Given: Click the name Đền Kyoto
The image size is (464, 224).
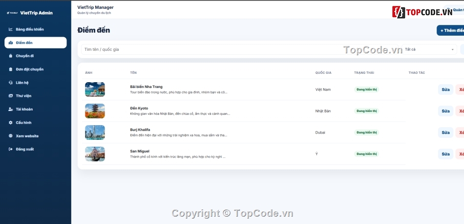Looking at the screenshot, I should [139, 108].
